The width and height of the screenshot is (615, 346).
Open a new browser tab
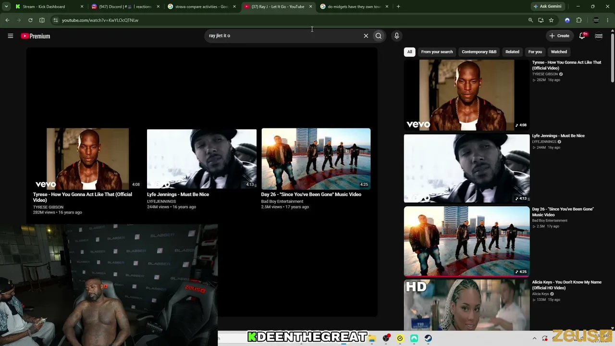pyautogui.click(x=398, y=7)
